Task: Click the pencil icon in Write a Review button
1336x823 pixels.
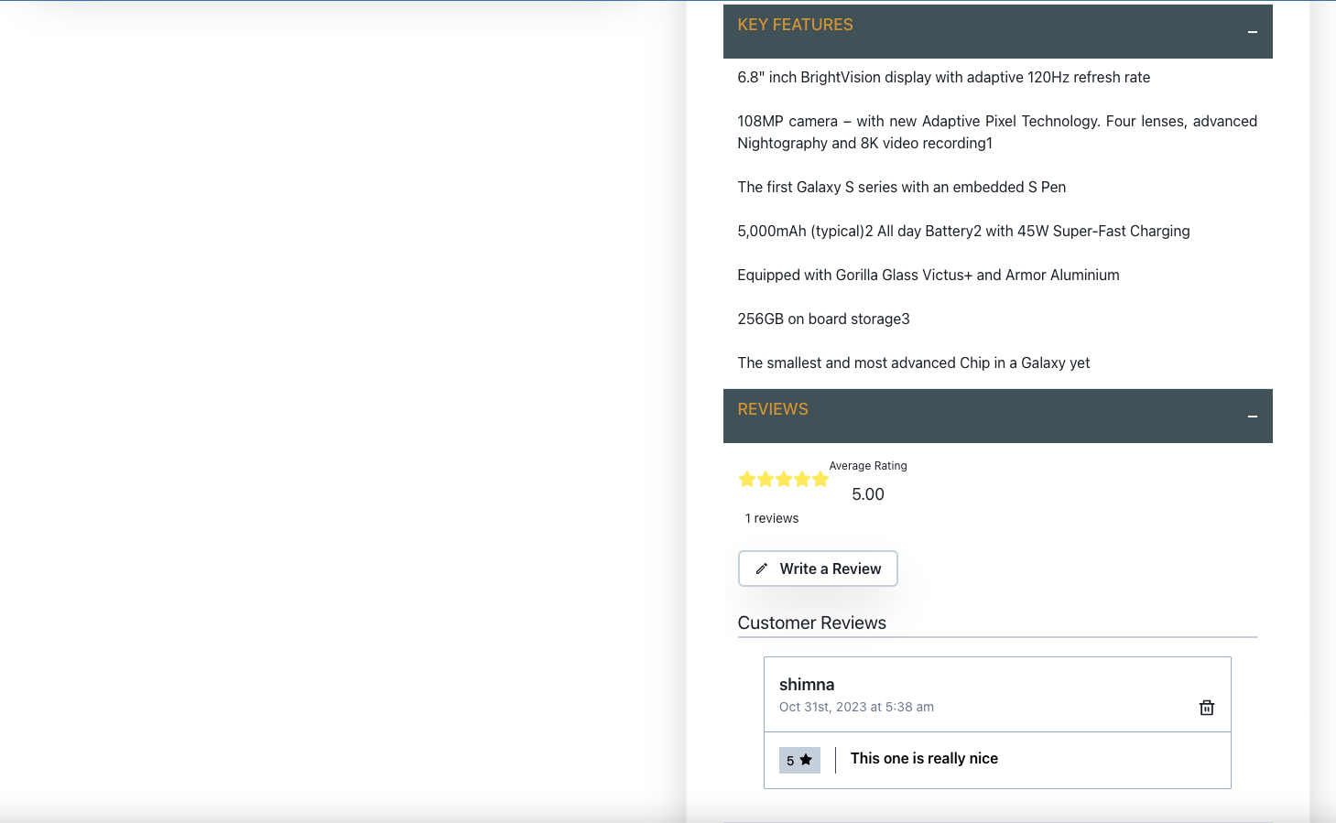Action: coord(762,569)
